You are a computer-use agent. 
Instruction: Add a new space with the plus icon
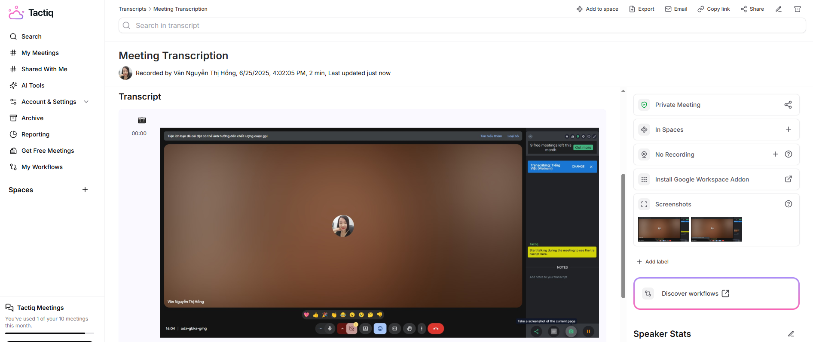tap(85, 190)
